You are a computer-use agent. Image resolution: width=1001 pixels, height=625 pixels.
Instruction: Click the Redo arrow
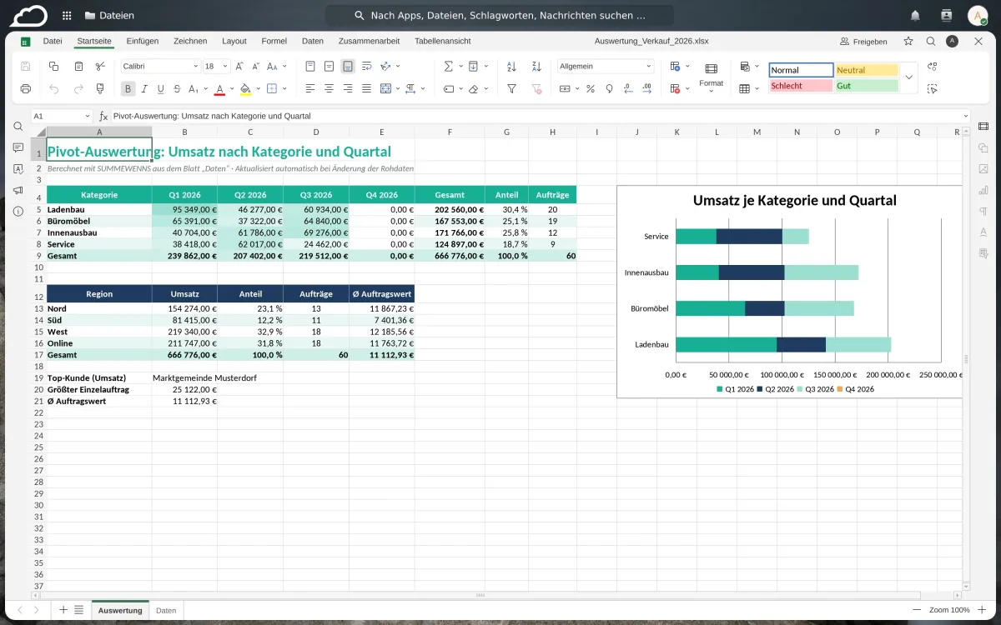point(78,88)
